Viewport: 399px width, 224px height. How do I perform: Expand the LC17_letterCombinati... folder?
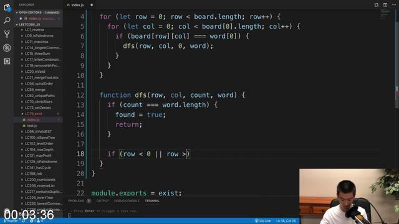(43, 60)
